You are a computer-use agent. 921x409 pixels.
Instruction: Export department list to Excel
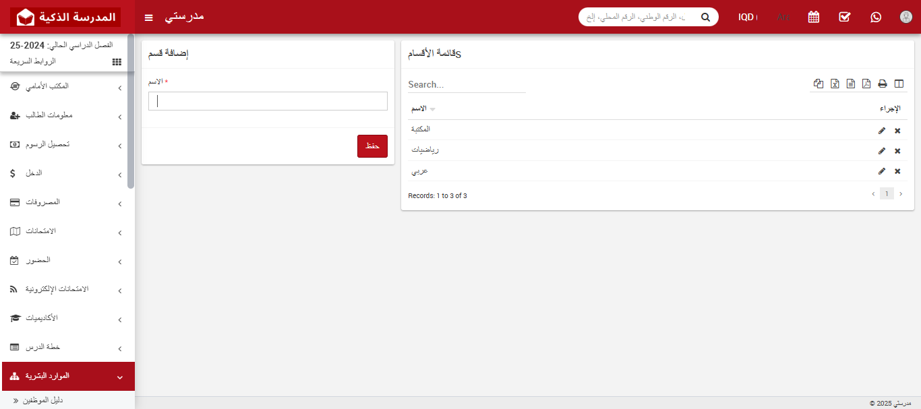[835, 84]
